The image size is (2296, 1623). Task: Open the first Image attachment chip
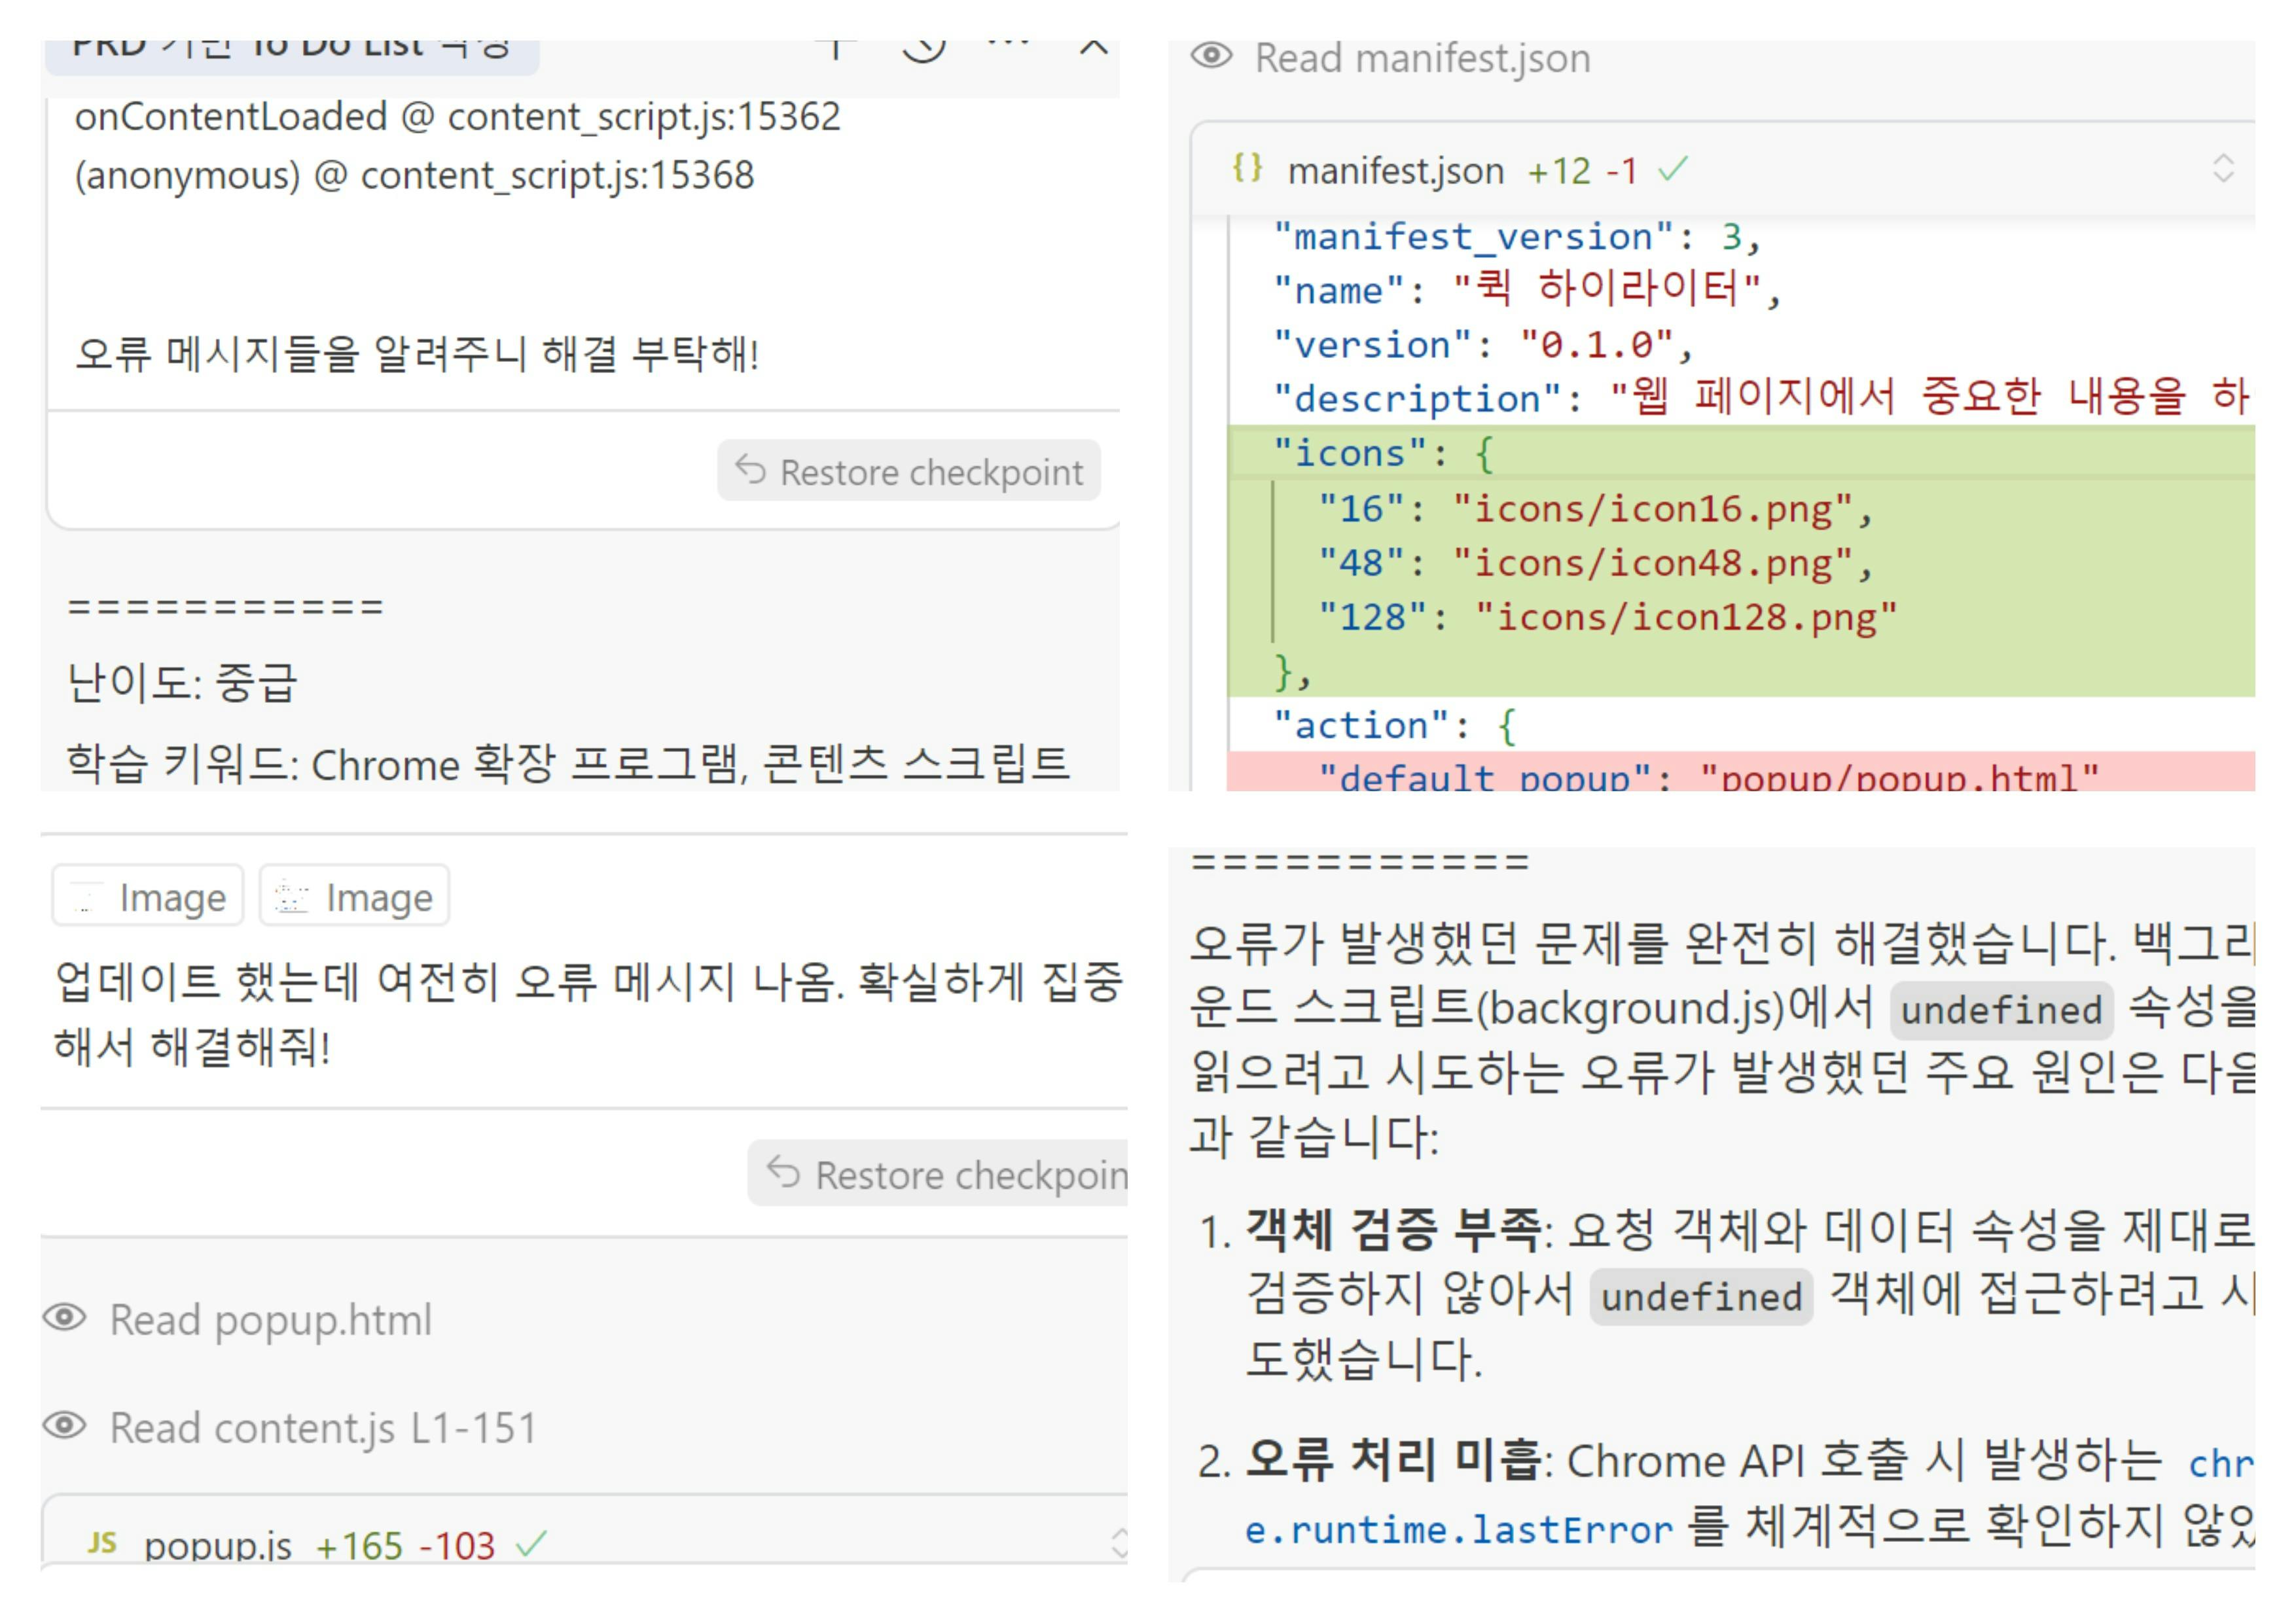(x=148, y=896)
